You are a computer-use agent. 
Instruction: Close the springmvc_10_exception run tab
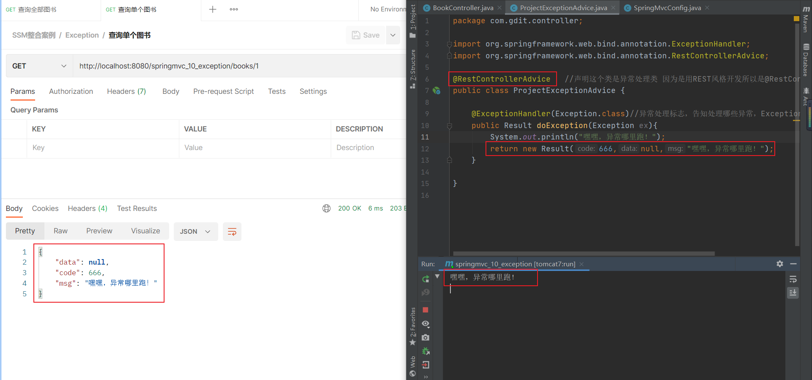click(582, 264)
